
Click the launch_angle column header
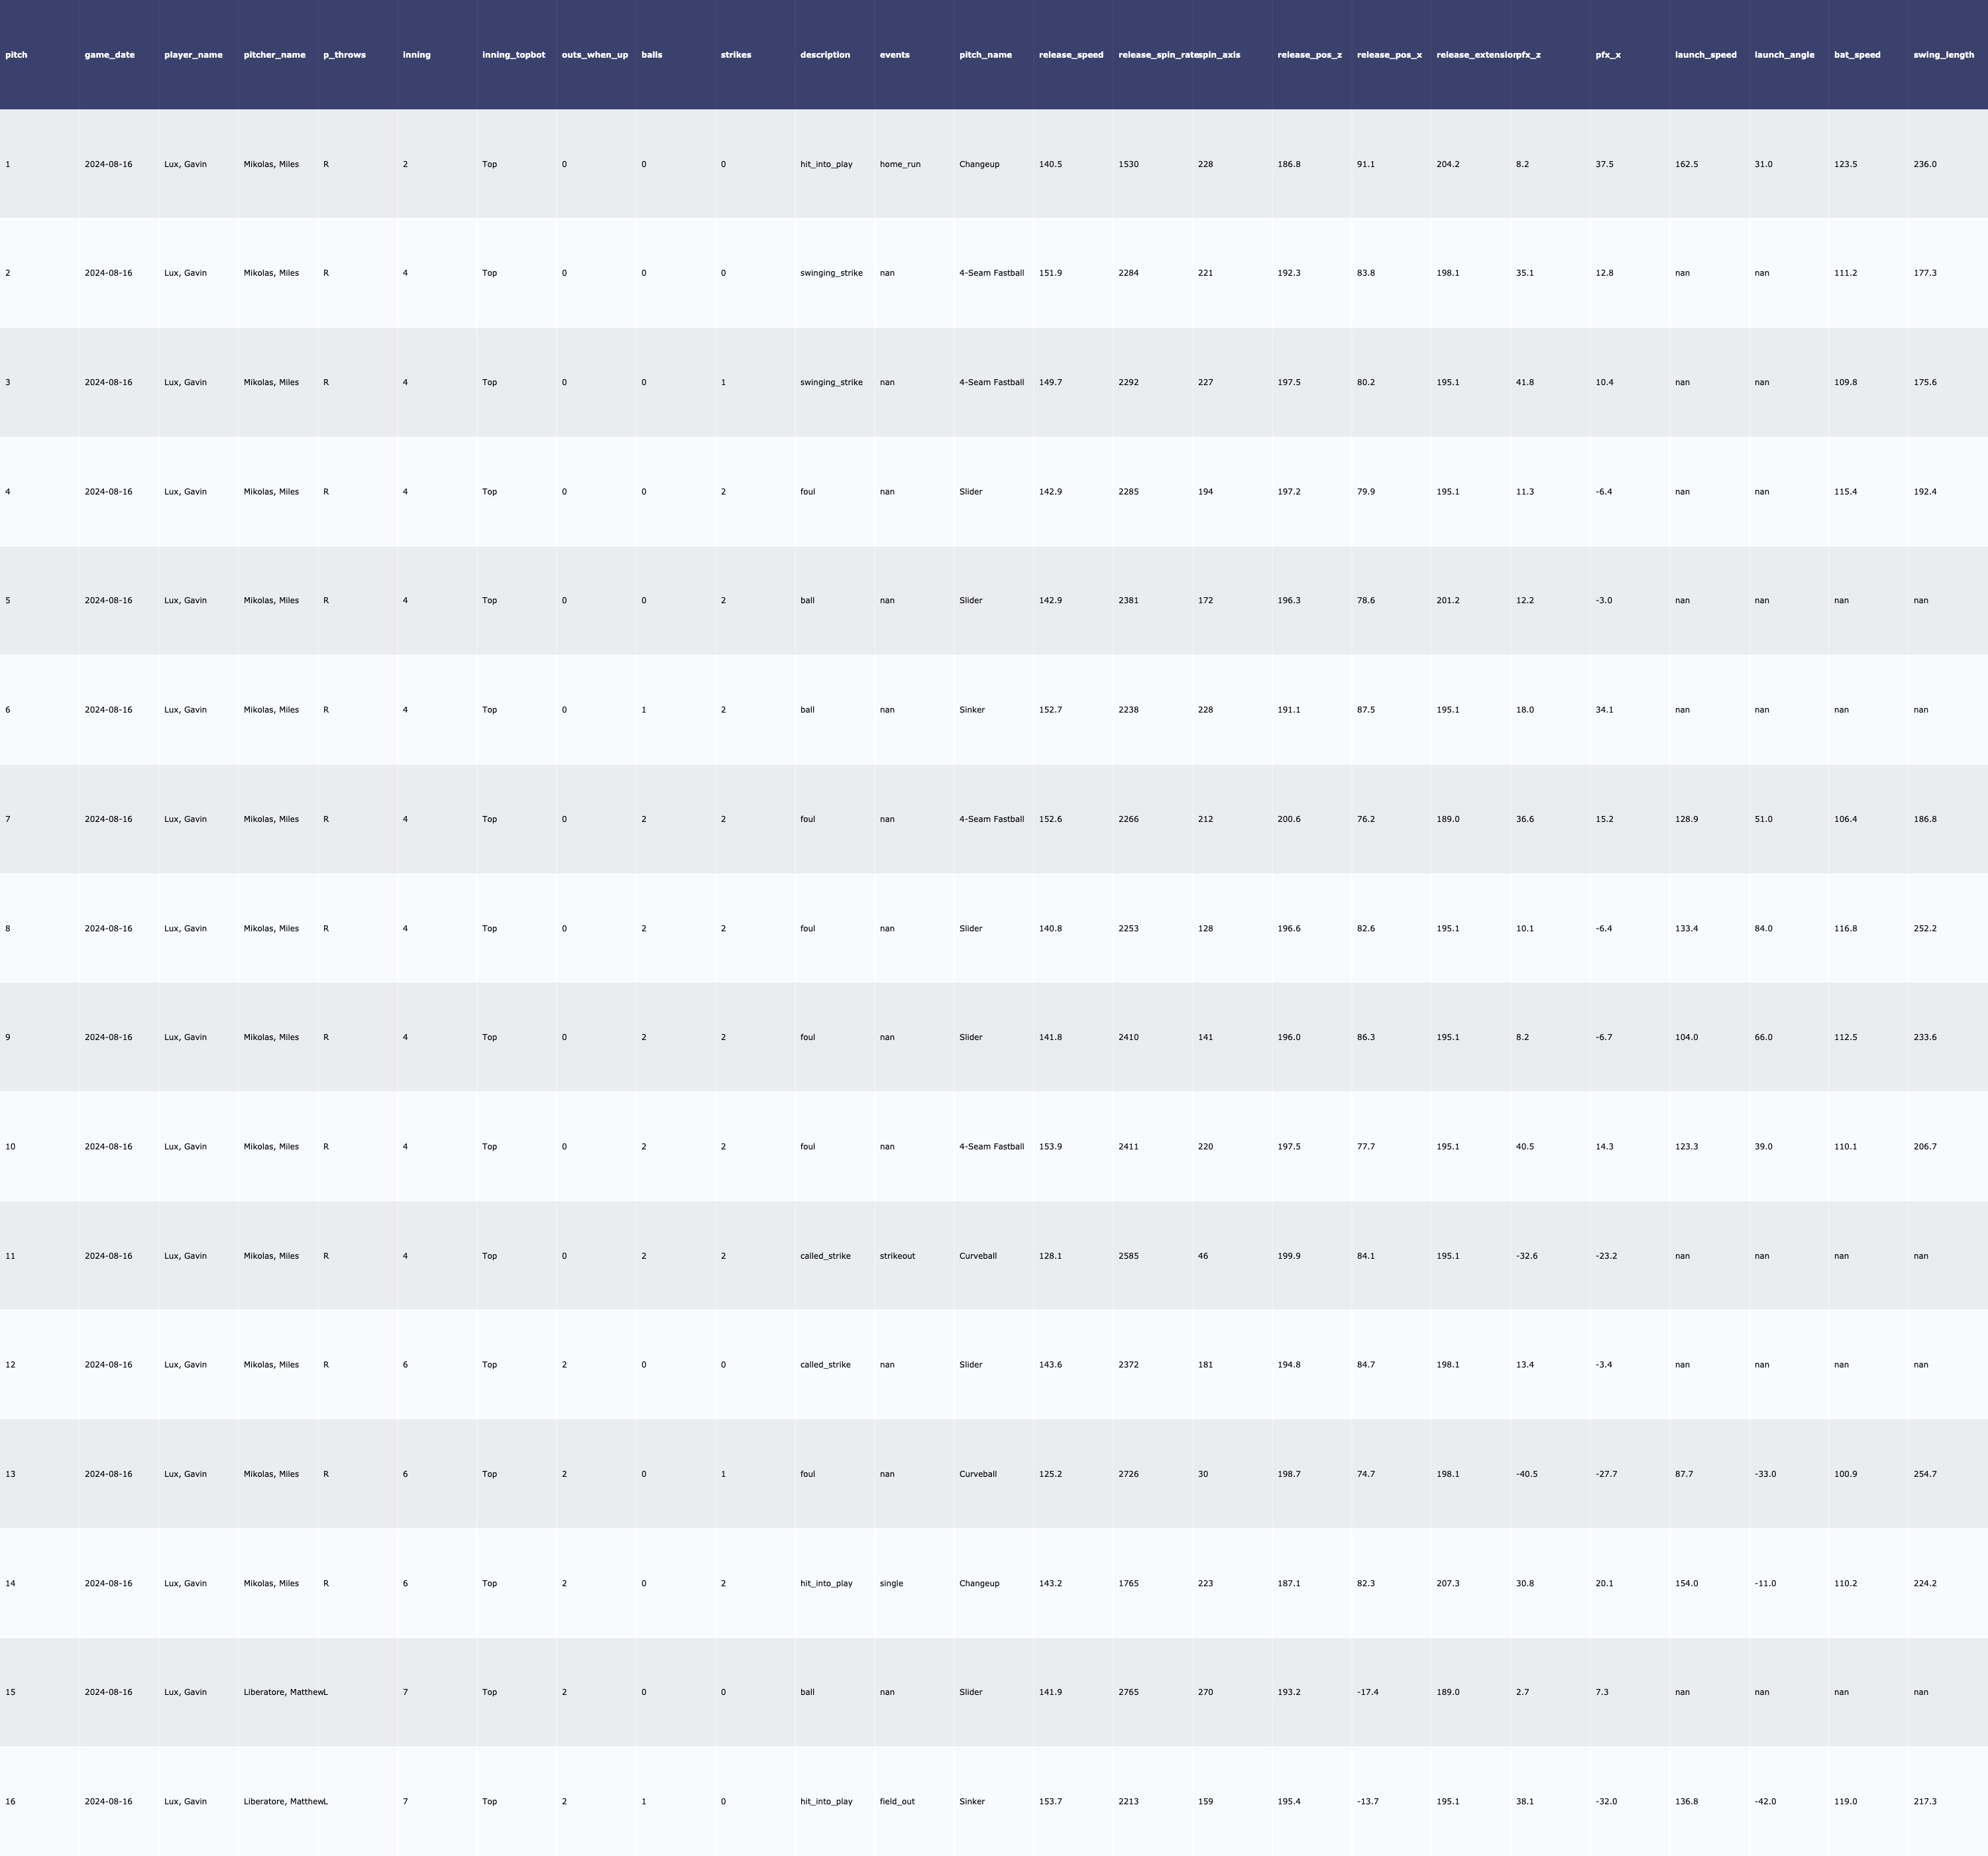1784,55
